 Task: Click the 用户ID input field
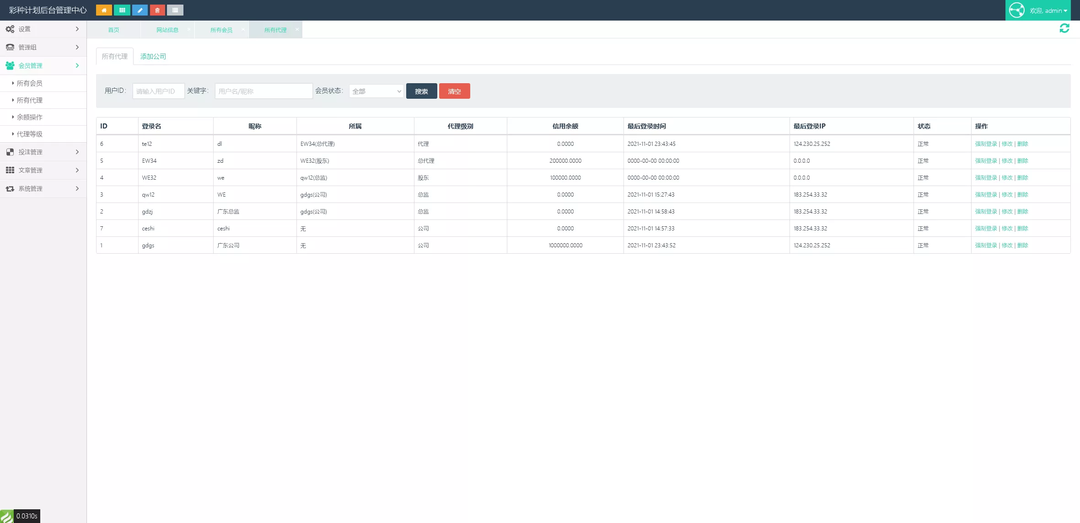pyautogui.click(x=158, y=91)
